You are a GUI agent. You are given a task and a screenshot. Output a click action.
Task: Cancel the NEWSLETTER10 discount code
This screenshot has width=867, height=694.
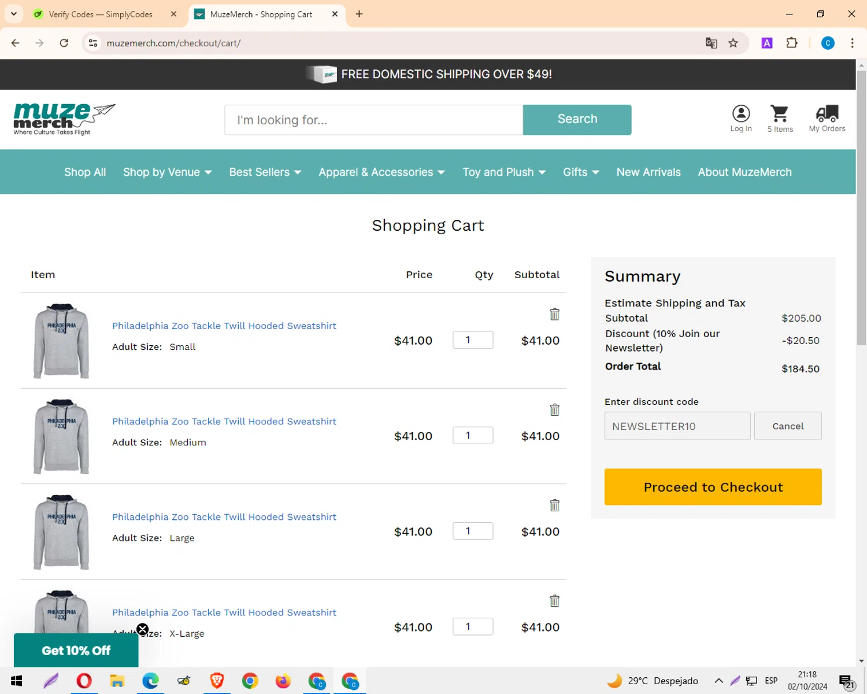[788, 426]
